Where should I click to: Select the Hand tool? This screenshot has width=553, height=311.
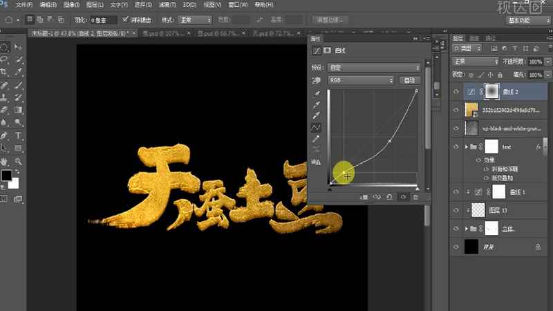[4, 162]
